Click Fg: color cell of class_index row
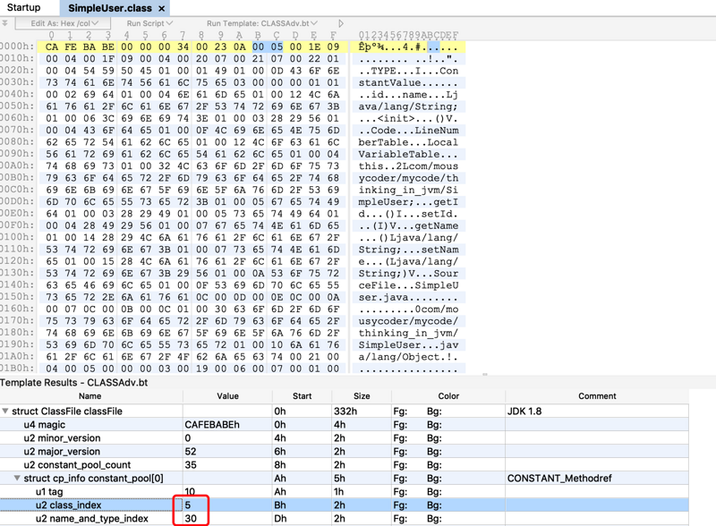Image resolution: width=716 pixels, height=526 pixels. (x=400, y=505)
